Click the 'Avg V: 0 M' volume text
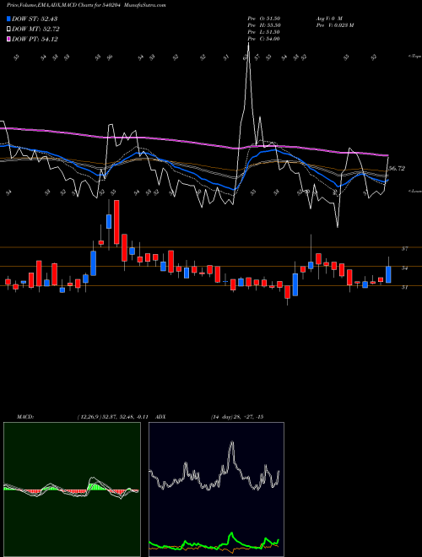The width and height of the screenshot is (422, 557). 329,18
